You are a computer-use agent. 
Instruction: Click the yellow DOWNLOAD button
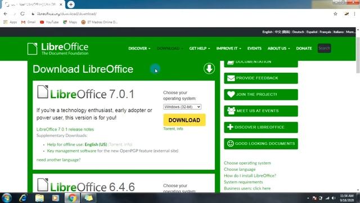[184, 120]
